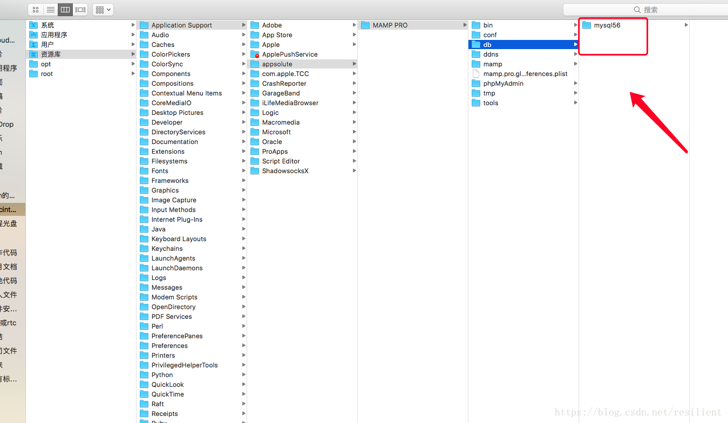Click the ddns folder icon
Image resolution: width=728 pixels, height=423 pixels.
pyautogui.click(x=476, y=54)
